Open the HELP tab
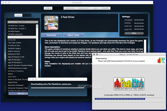Image resolution: width=167 pixels, height=111 pixels. pos(95,8)
